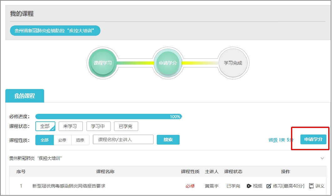Switch to 必修 course type tab
Screen dimensions: 332x196
click(63, 140)
